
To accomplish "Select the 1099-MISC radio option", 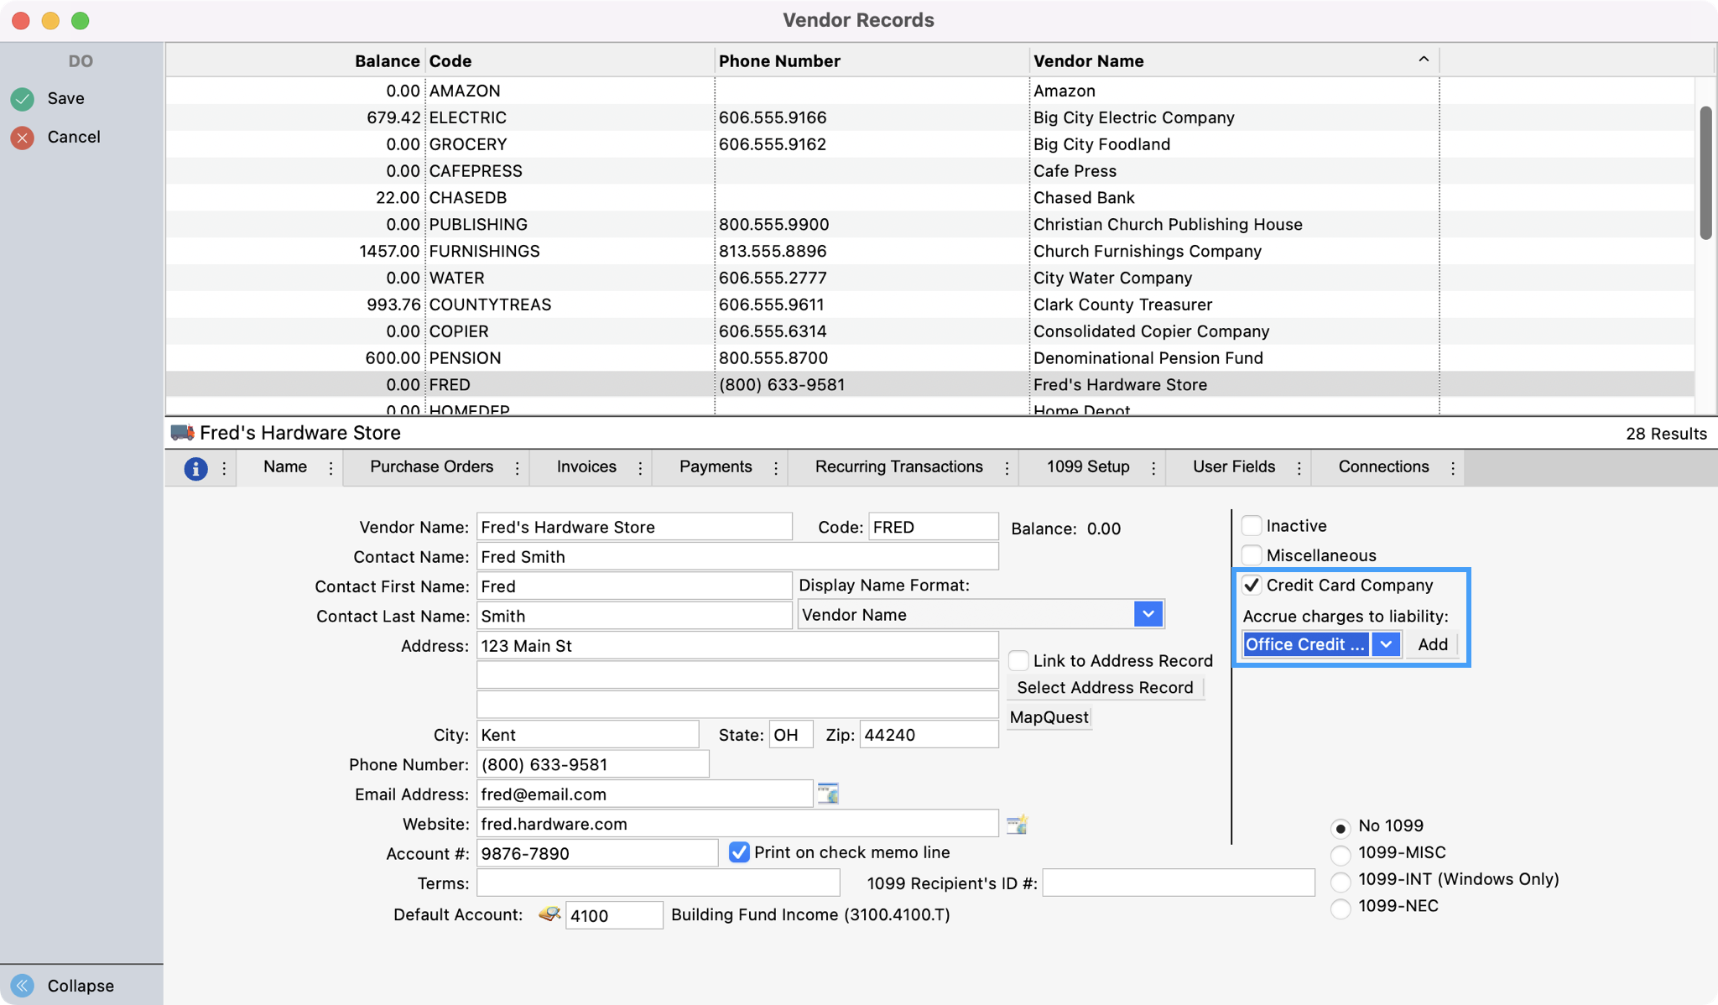I will 1341,854.
